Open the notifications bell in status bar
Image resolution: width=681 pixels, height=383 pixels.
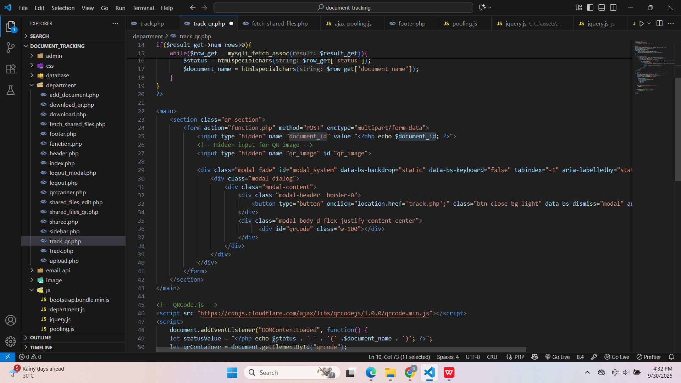(x=671, y=357)
